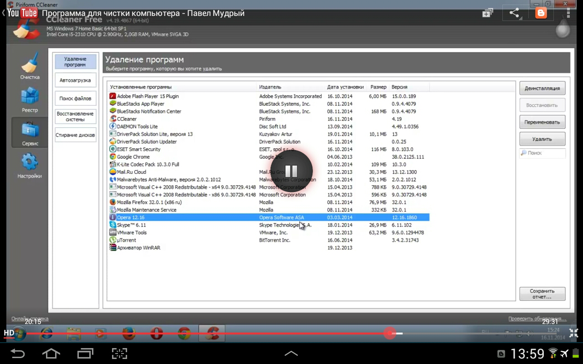Open the YouTube overflow menu dots
583x364 pixels.
coord(569,13)
